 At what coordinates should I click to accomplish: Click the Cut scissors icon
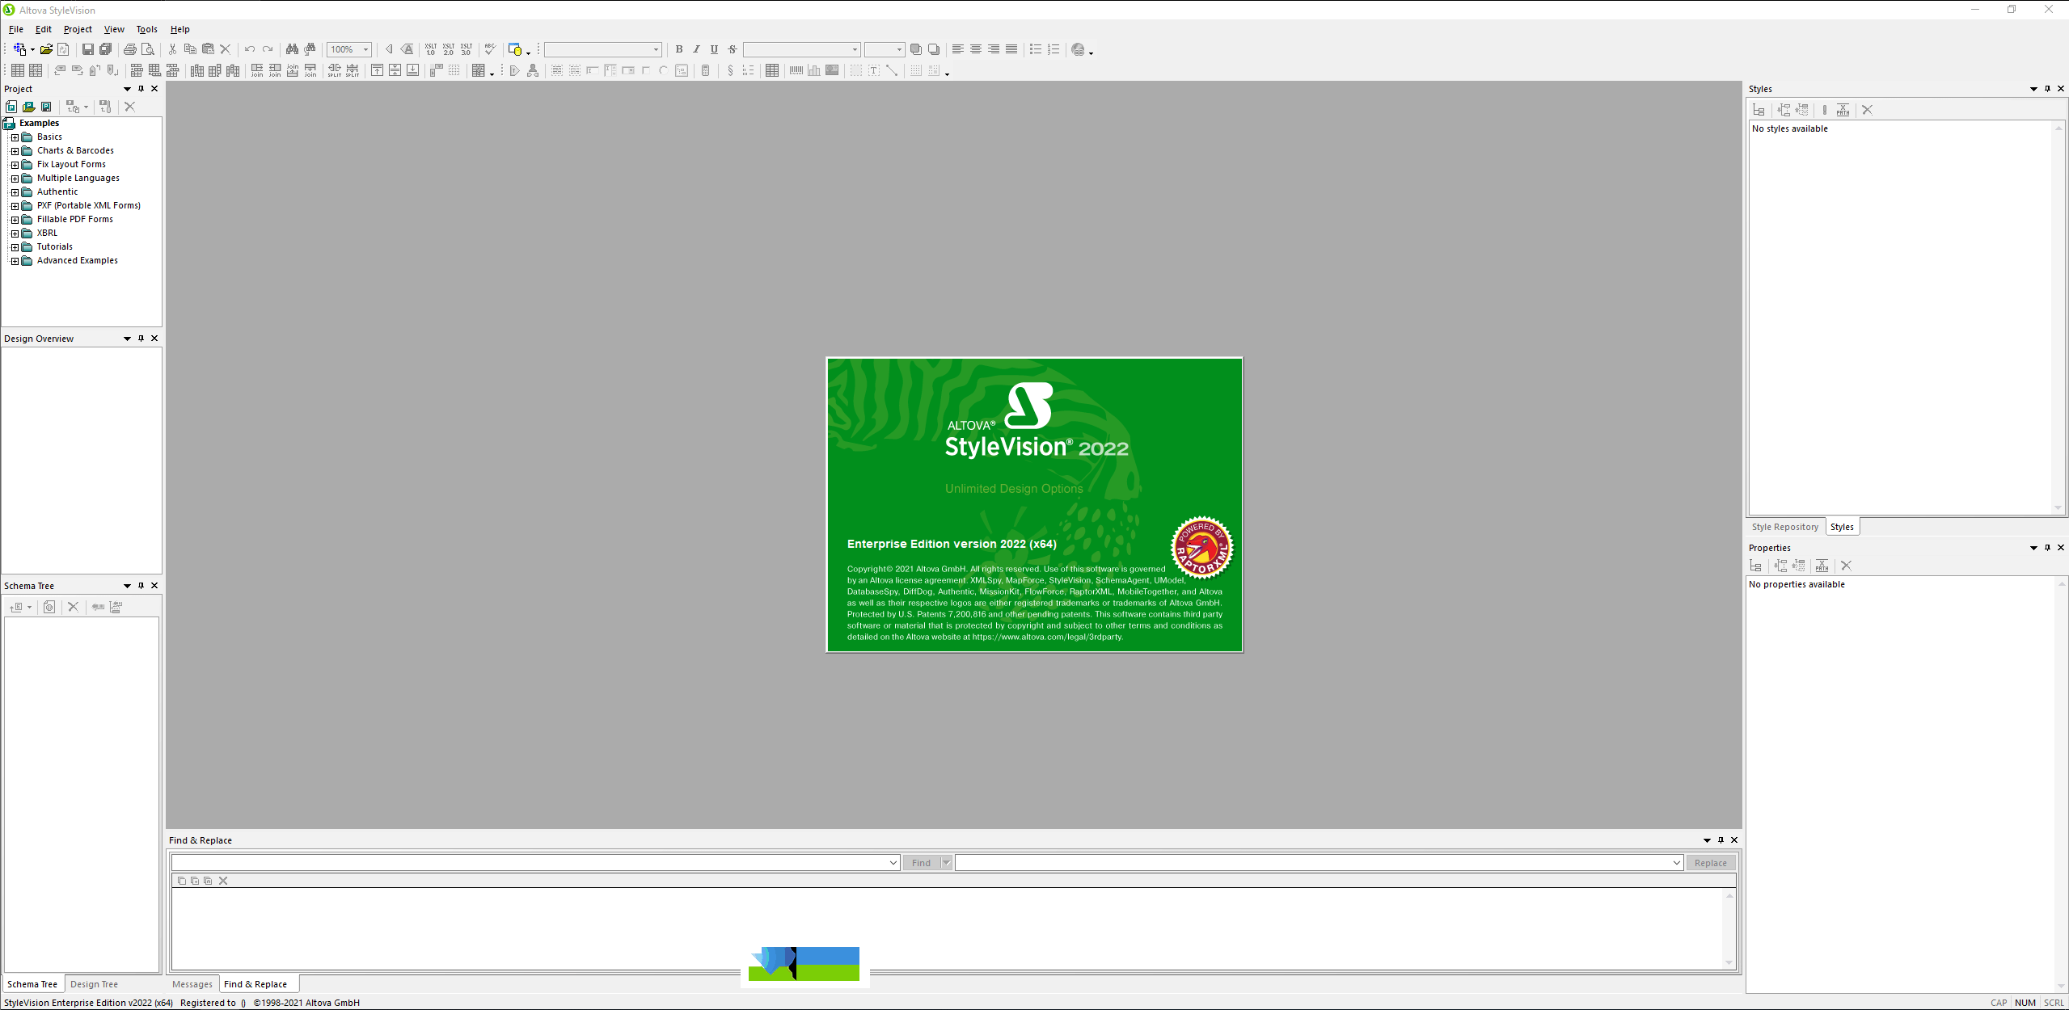tap(172, 49)
